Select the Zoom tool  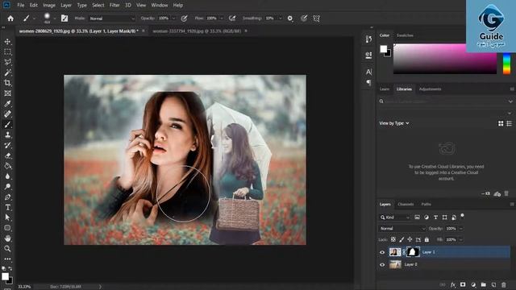tap(7, 249)
